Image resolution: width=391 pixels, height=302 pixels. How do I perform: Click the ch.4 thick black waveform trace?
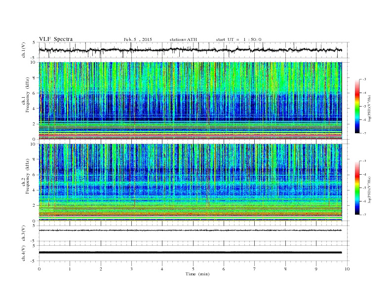[190, 253]
